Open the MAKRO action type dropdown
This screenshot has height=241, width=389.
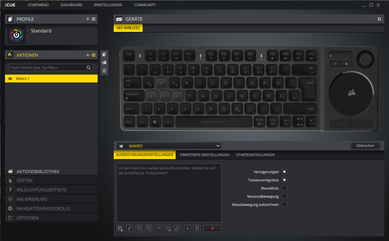pyautogui.click(x=169, y=146)
